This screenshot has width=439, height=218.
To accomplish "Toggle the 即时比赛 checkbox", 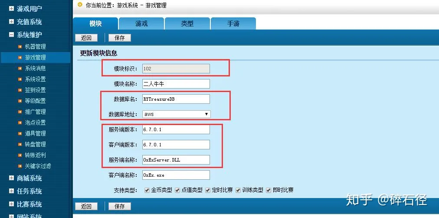I will [269, 190].
